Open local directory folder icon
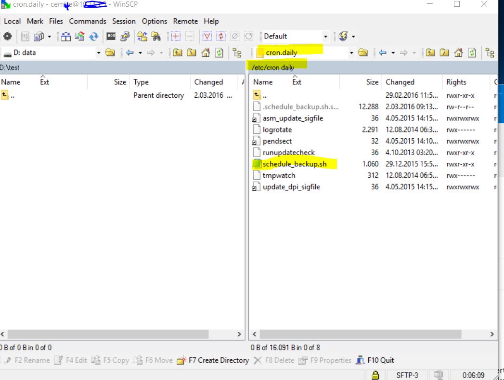504x380 pixels. click(x=110, y=52)
